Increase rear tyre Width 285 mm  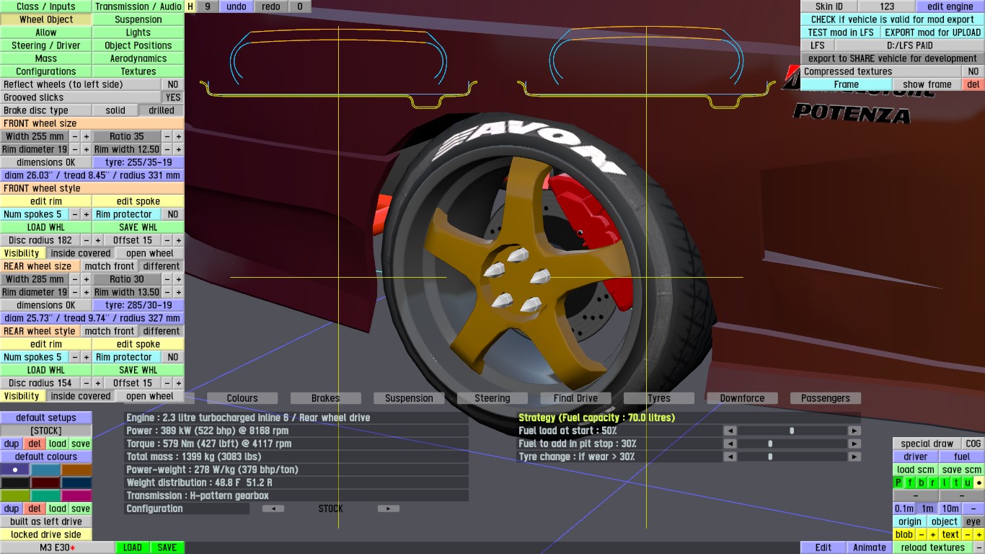(x=86, y=279)
